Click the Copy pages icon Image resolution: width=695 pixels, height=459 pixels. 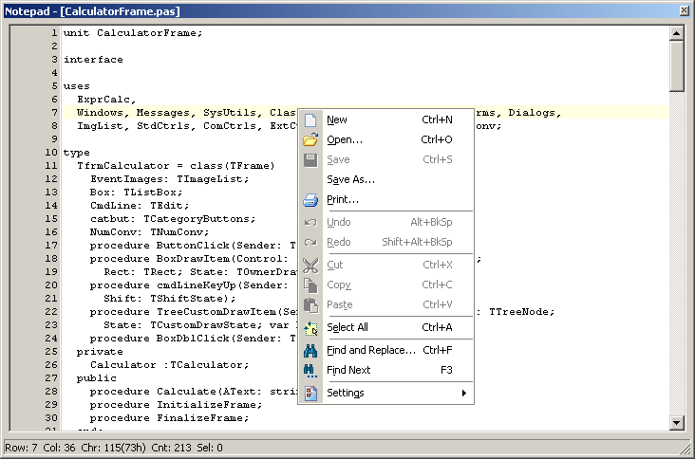point(310,285)
